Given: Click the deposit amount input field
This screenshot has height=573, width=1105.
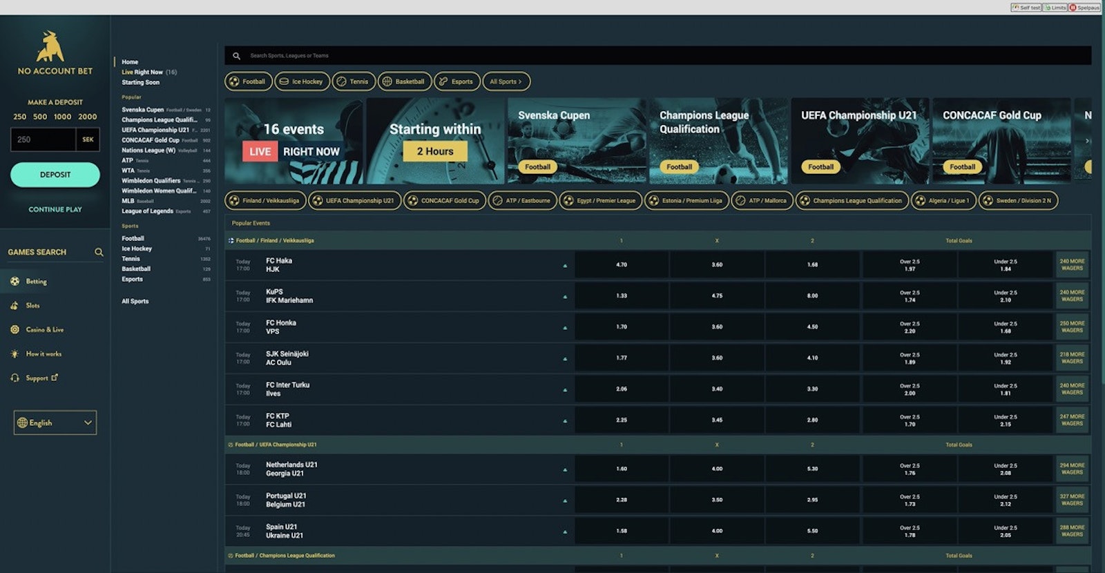Looking at the screenshot, I should coord(43,139).
